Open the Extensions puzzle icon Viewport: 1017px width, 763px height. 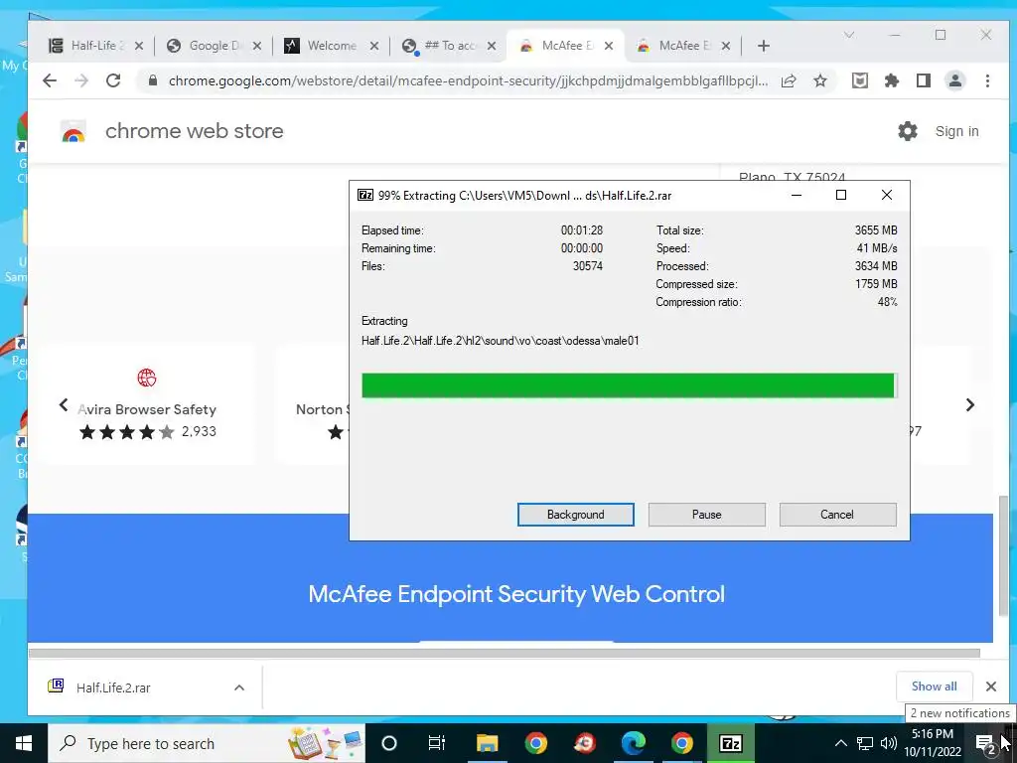coord(892,80)
